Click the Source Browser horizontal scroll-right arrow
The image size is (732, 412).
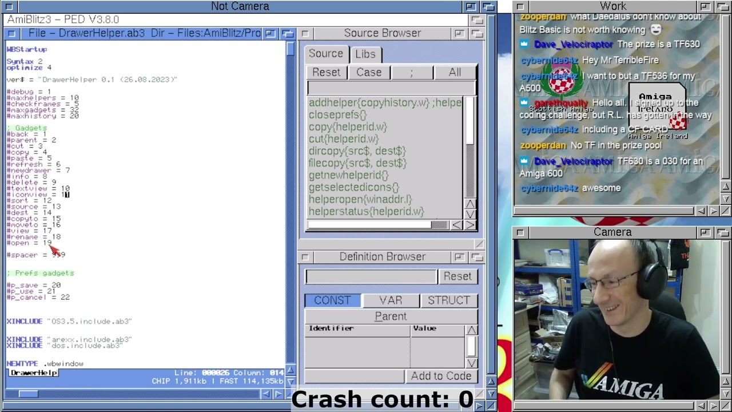[x=470, y=225]
